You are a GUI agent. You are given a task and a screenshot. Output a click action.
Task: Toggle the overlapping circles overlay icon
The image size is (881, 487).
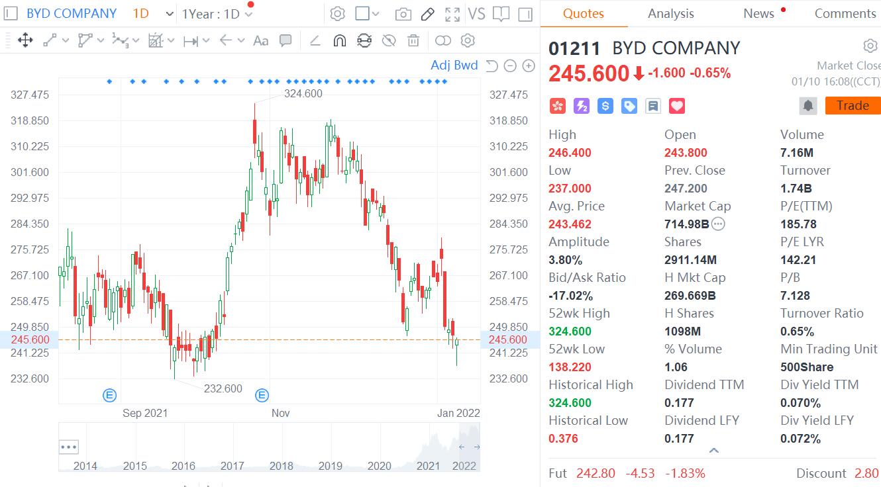pyautogui.click(x=442, y=41)
